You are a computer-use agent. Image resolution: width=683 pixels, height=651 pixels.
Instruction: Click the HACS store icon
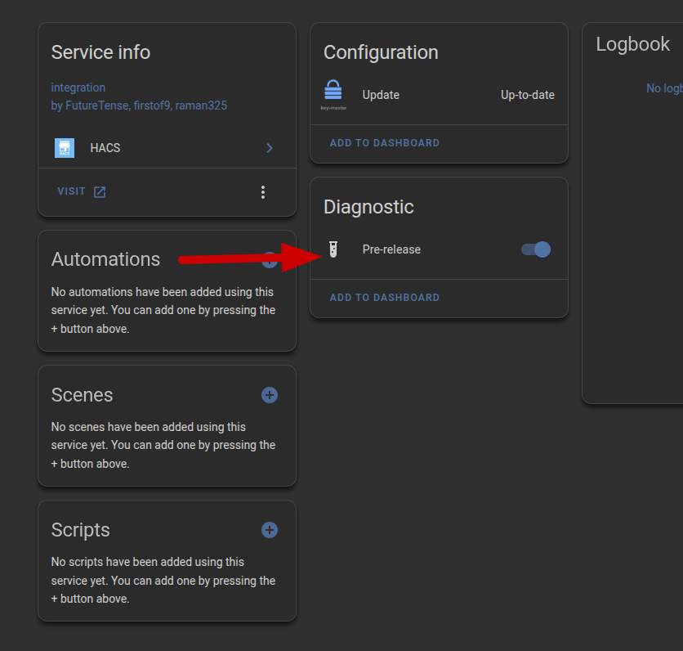[65, 148]
